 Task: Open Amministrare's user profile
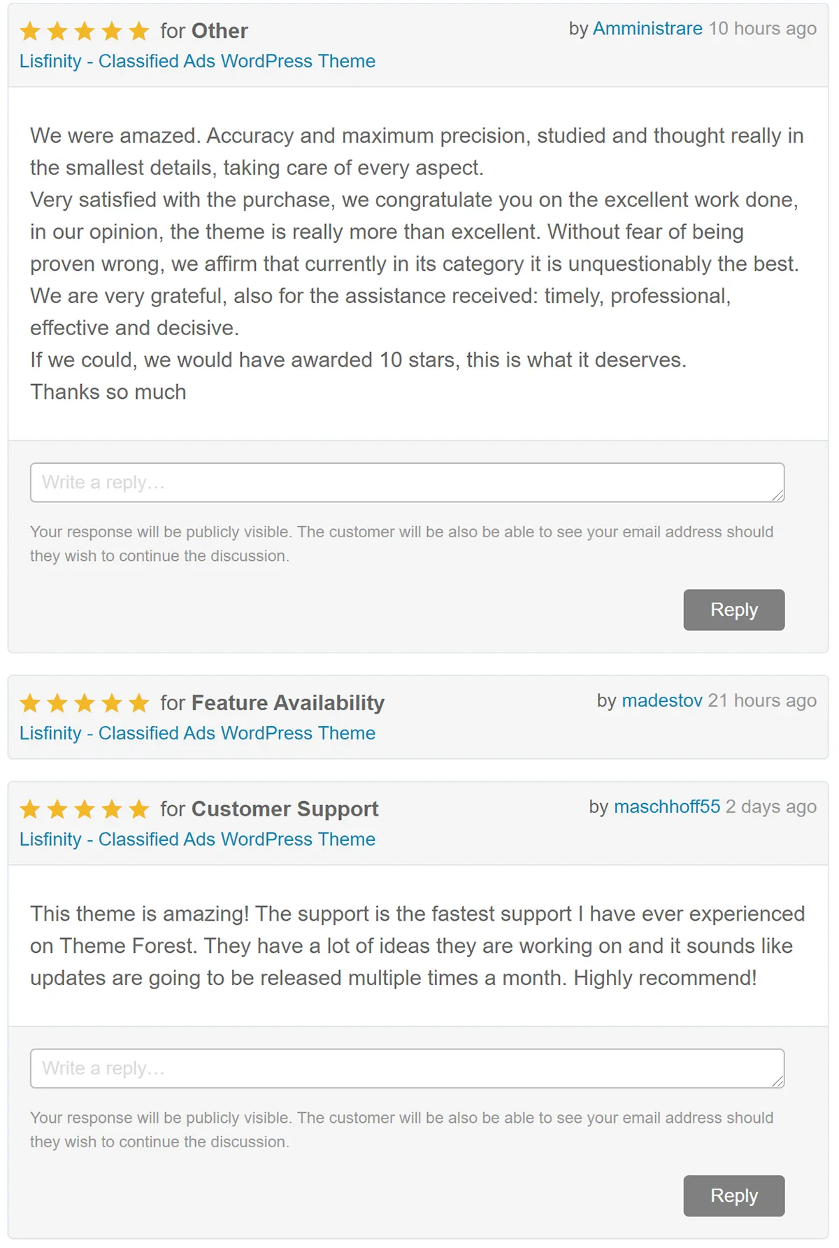coord(647,29)
